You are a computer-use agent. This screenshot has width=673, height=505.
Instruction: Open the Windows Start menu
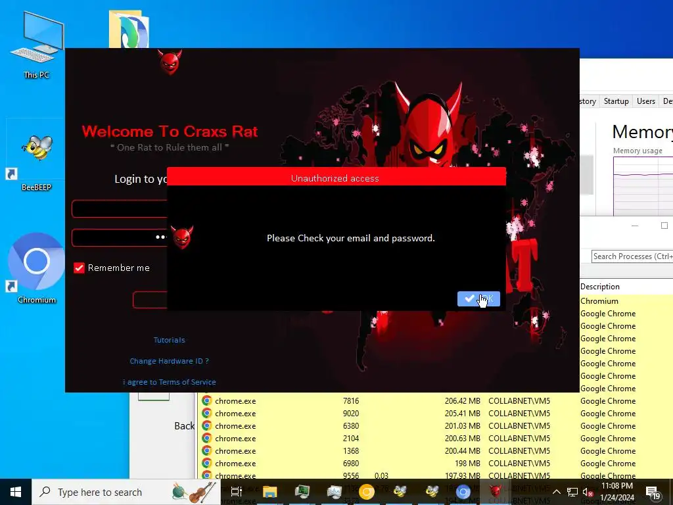[16, 492]
